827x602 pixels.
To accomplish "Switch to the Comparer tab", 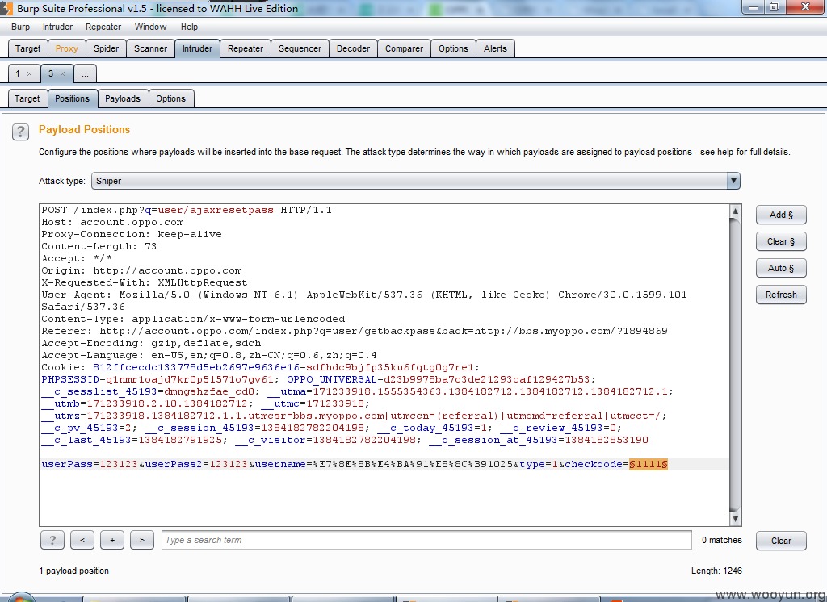I will point(404,48).
